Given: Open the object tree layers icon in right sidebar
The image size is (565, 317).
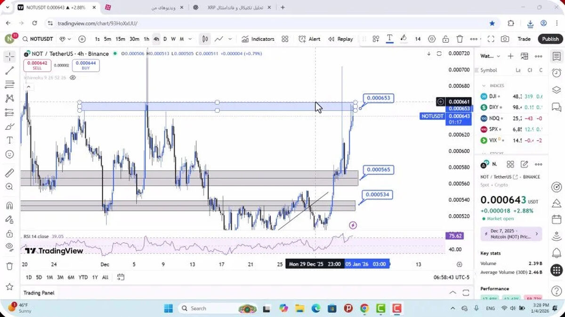Looking at the screenshot, I should coord(557,90).
